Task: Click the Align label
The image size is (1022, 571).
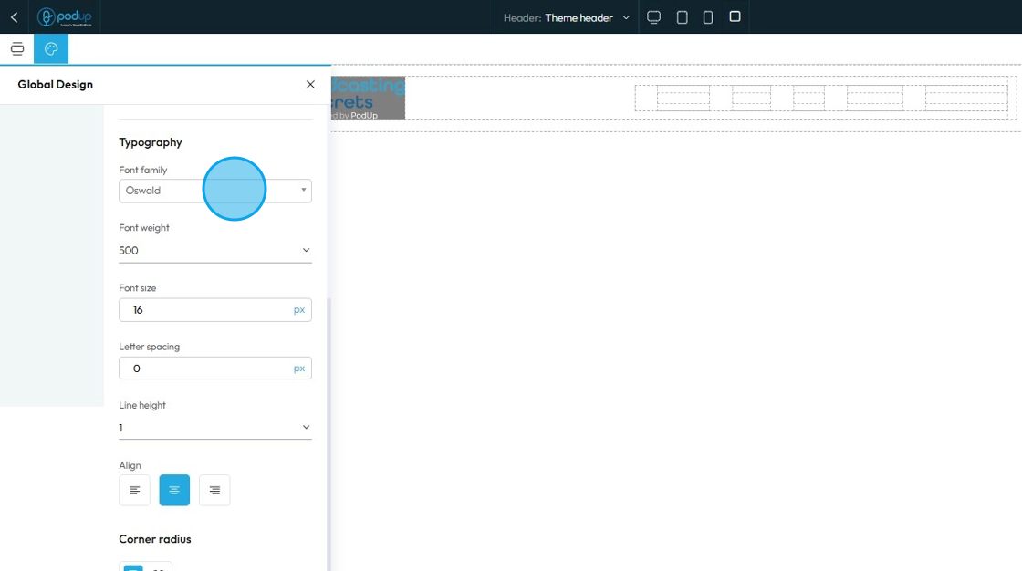Action: click(130, 465)
